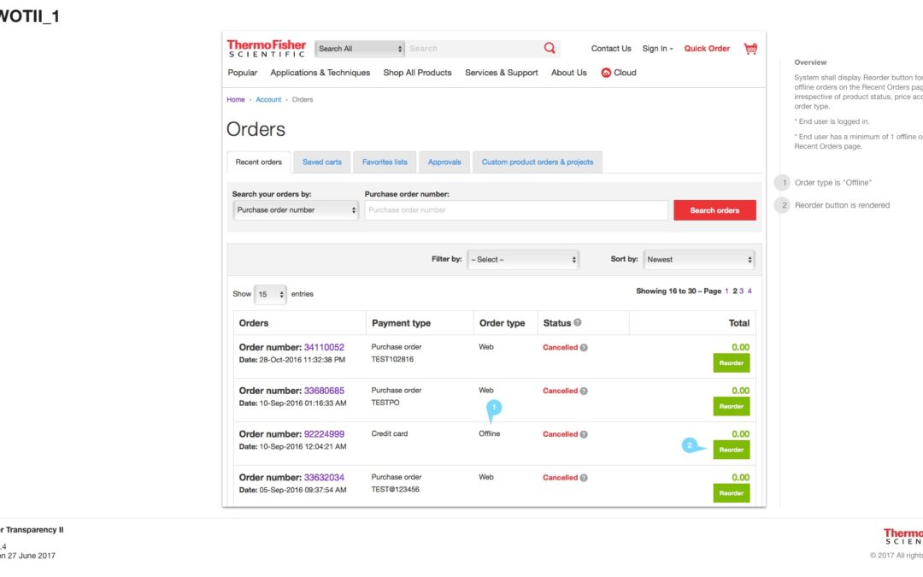Click the red Search orders button

[x=714, y=209]
